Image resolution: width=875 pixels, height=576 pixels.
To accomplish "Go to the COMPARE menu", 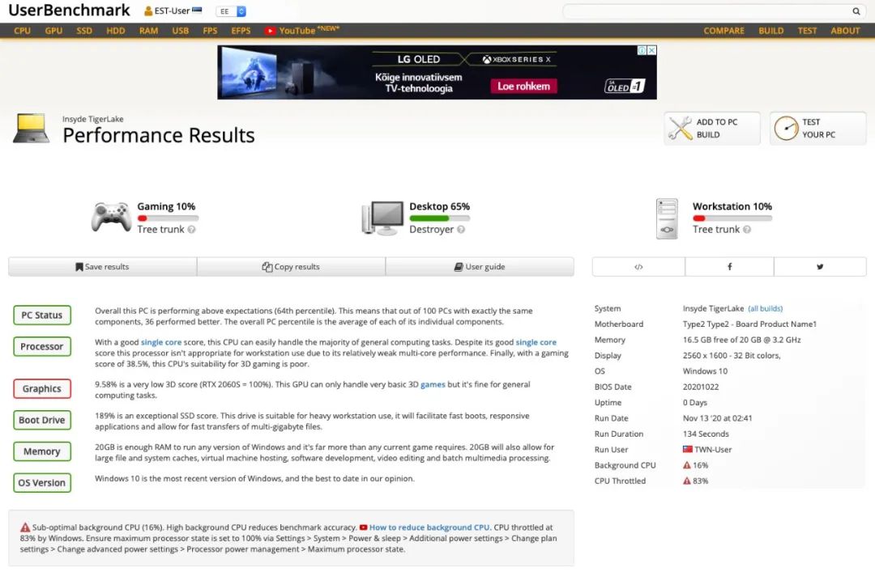I will click(x=723, y=31).
